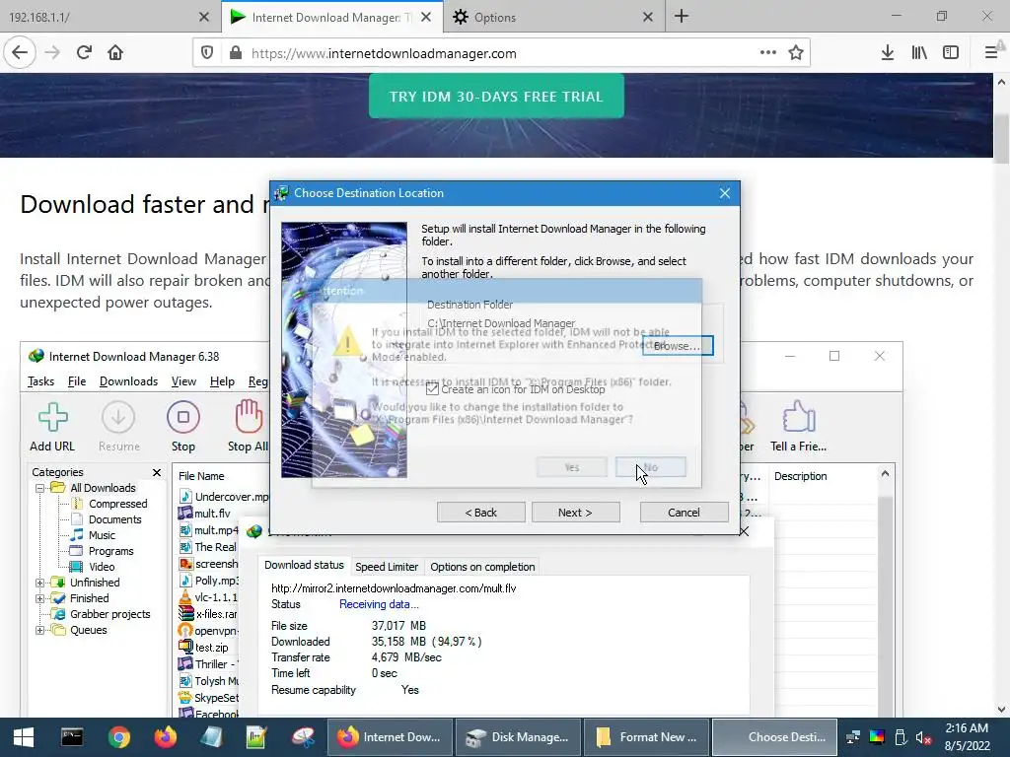The image size is (1010, 757).
Task: Expand the Unfinished category node
Action: pyautogui.click(x=39, y=583)
